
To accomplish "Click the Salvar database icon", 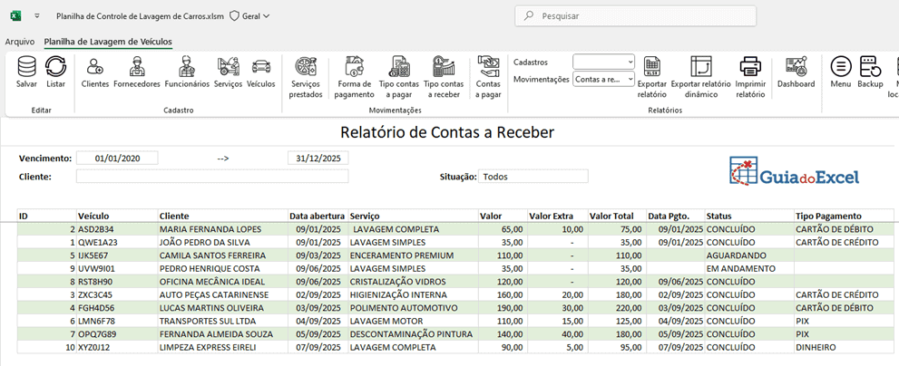I will tap(27, 66).
